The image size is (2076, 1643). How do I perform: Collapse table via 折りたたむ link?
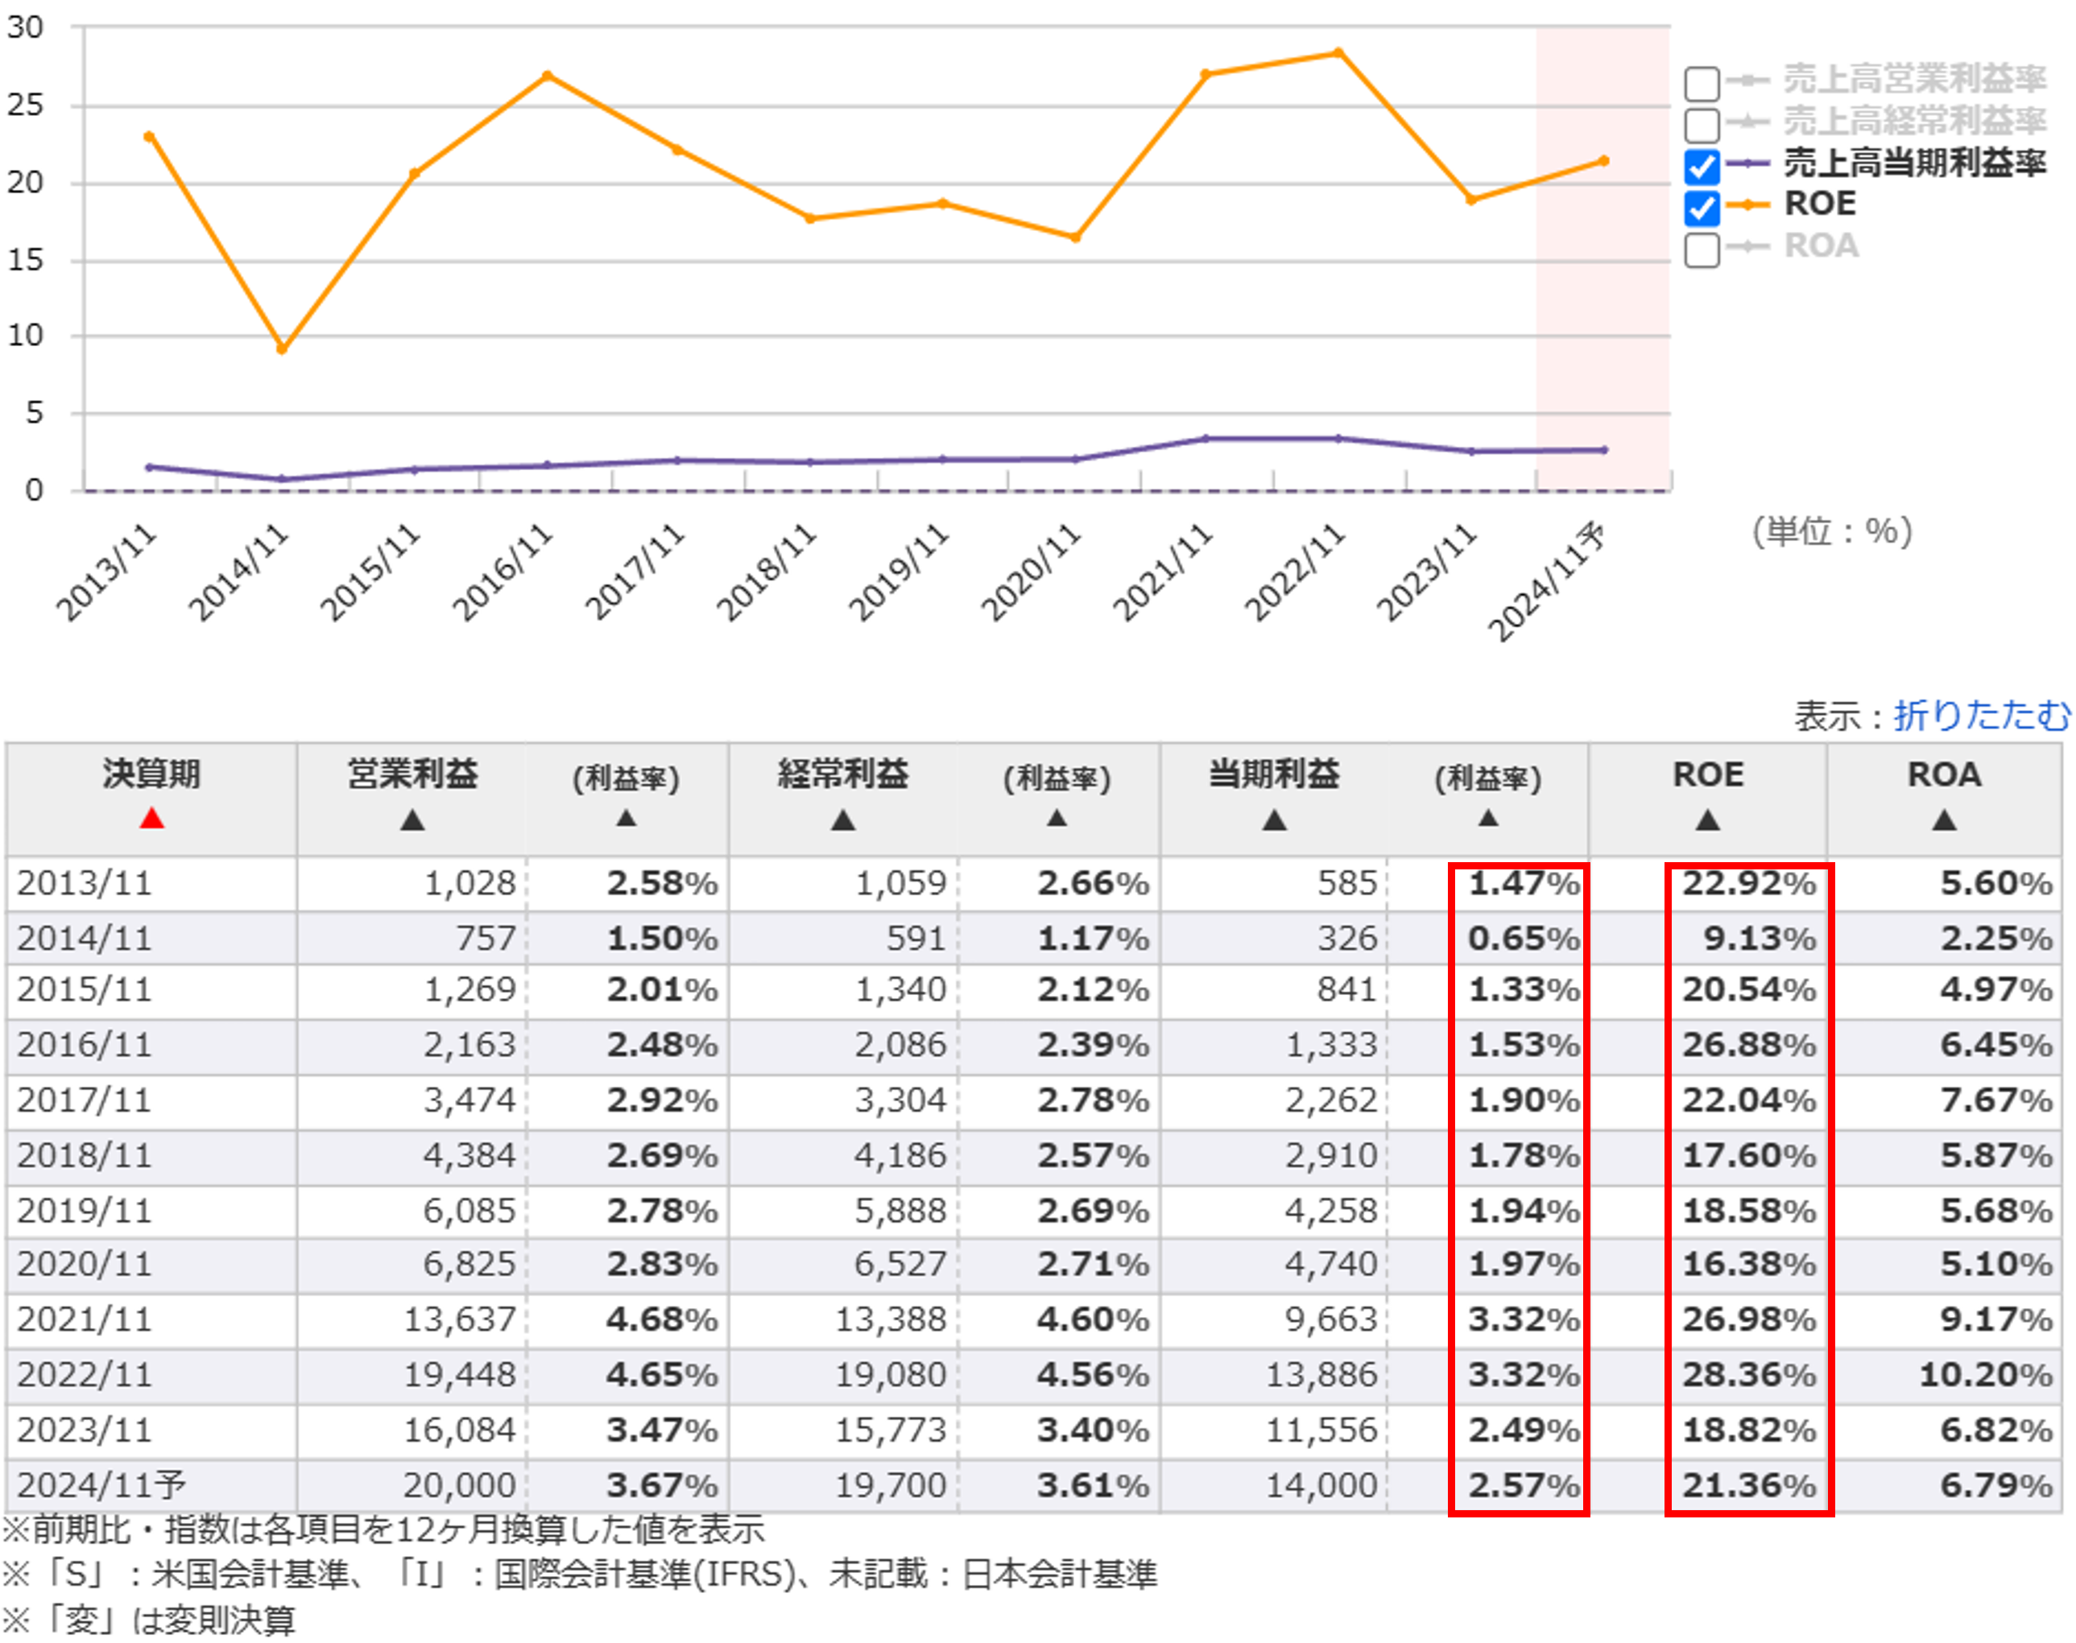[x=1981, y=715]
